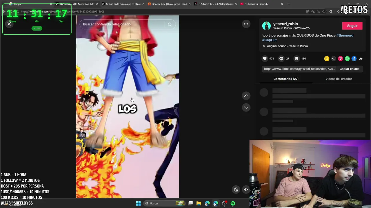This screenshot has height=208, width=371.
Task: Switch to 'Se han dado cuenta' browser tab
Action: (x=123, y=4)
